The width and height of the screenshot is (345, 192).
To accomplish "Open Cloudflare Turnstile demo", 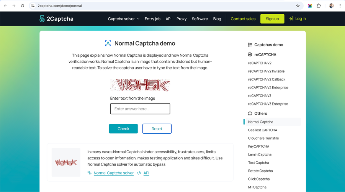I will 263,138.
